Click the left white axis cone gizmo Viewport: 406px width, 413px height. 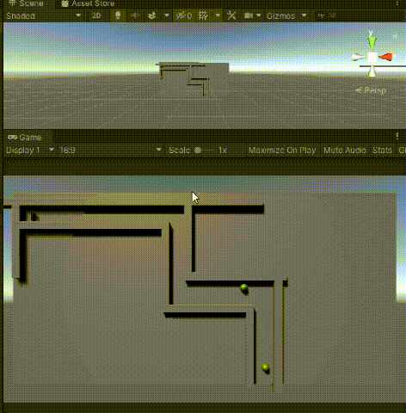coord(359,58)
